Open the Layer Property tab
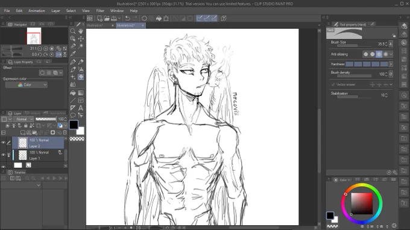This screenshot has height=230, width=410. [x=20, y=62]
